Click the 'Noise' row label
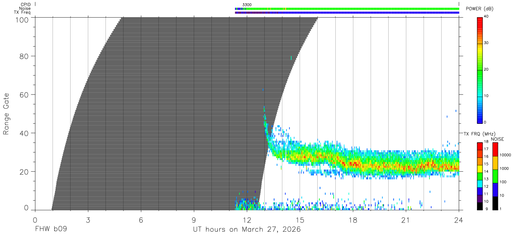The height and width of the screenshot is (238, 516). pos(25,8)
